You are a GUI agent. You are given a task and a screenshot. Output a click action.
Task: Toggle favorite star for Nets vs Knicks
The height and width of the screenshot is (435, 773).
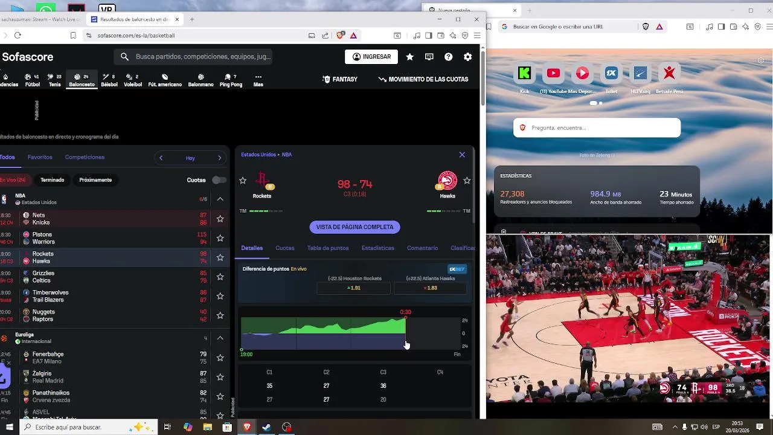(220, 219)
